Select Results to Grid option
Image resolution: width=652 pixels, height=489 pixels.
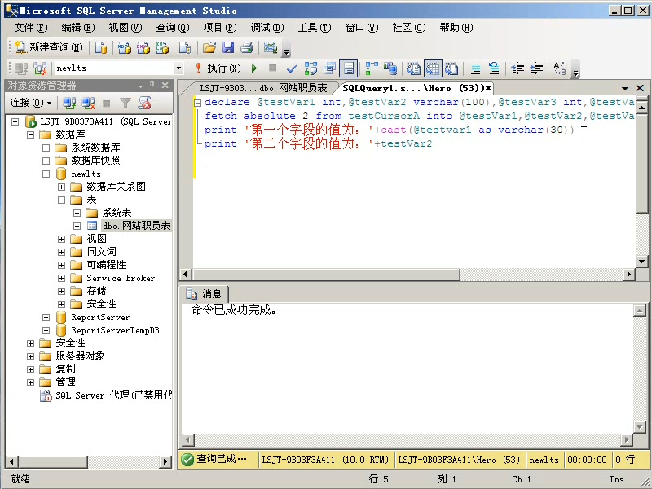(x=433, y=68)
